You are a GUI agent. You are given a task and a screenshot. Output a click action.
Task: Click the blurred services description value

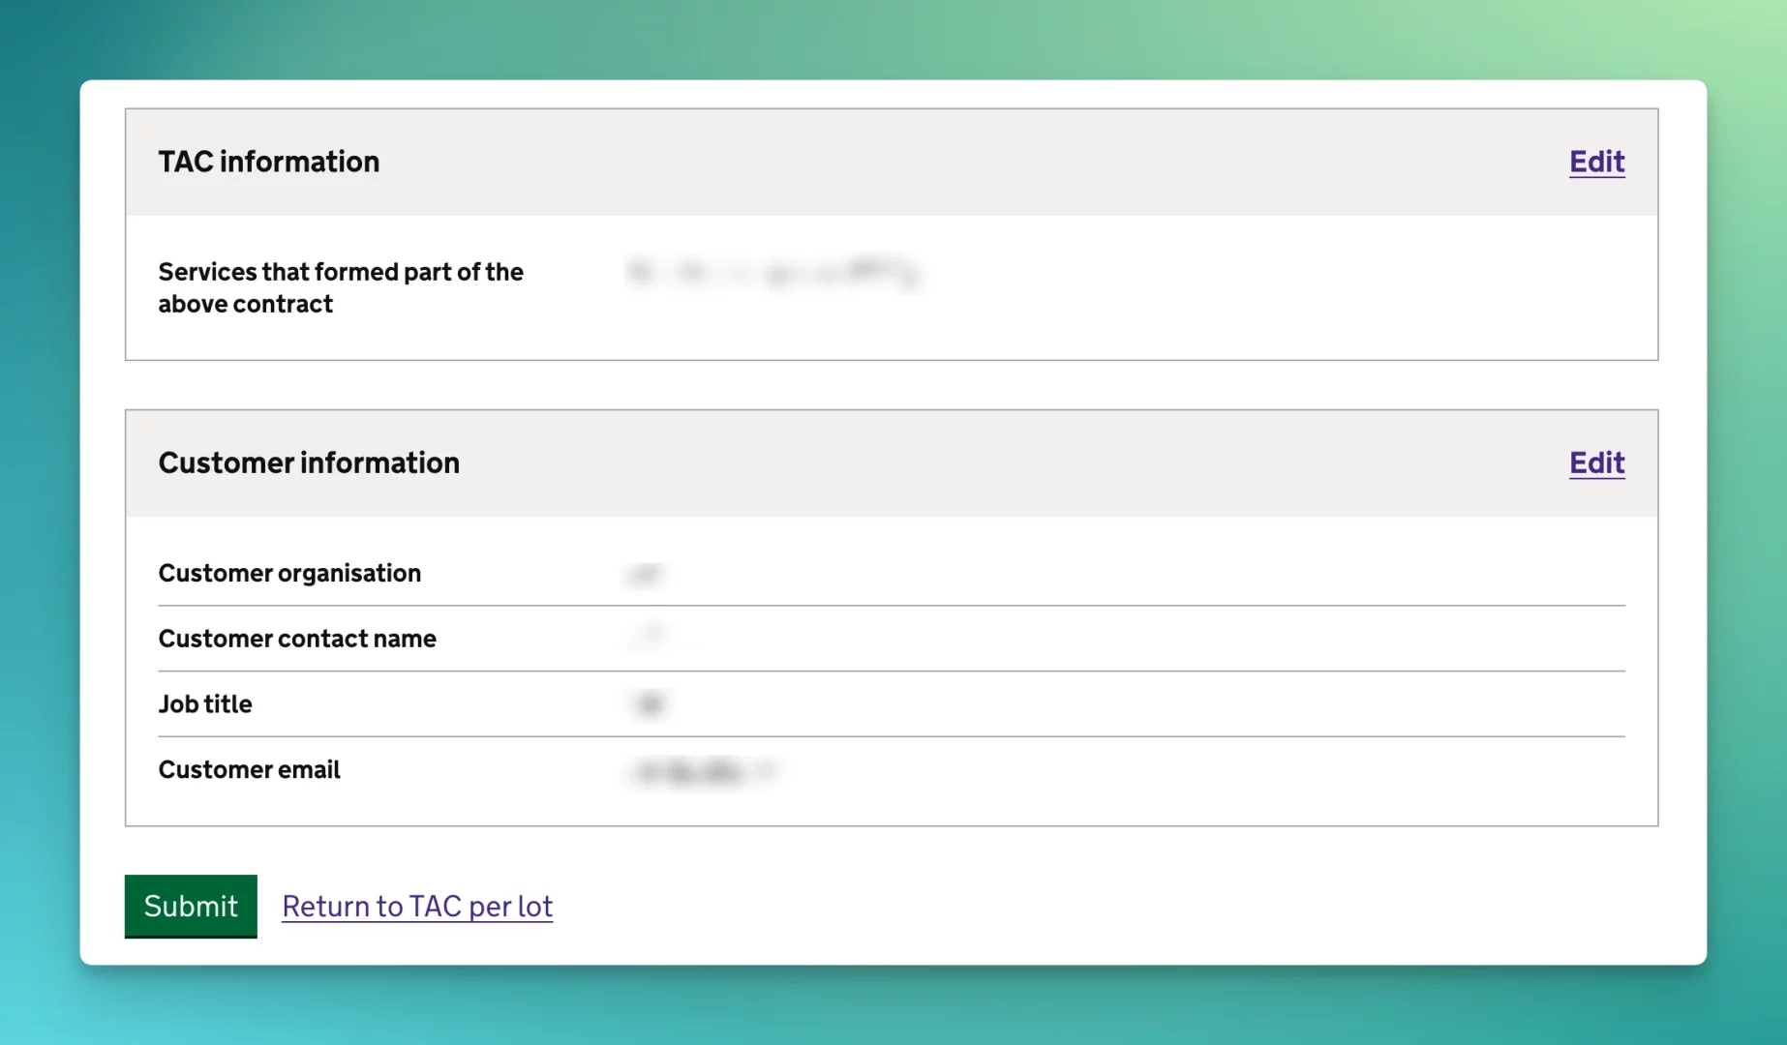[774, 272]
